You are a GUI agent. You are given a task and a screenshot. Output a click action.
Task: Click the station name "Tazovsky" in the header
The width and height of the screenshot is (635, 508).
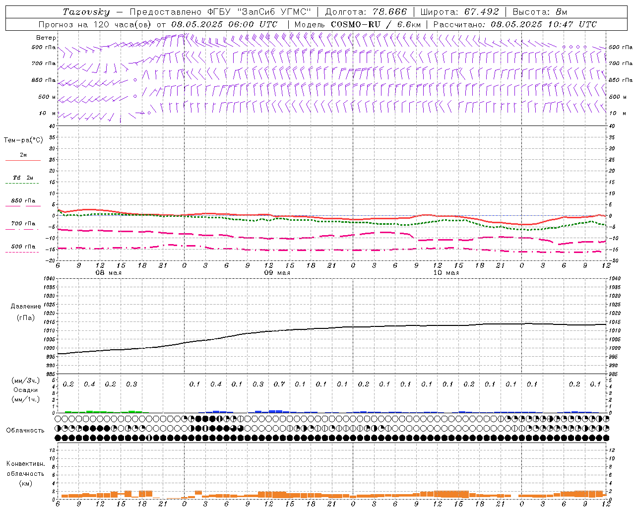tap(86, 12)
